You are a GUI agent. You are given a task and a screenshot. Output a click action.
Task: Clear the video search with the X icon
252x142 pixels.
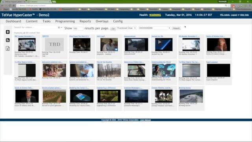pos(59,28)
